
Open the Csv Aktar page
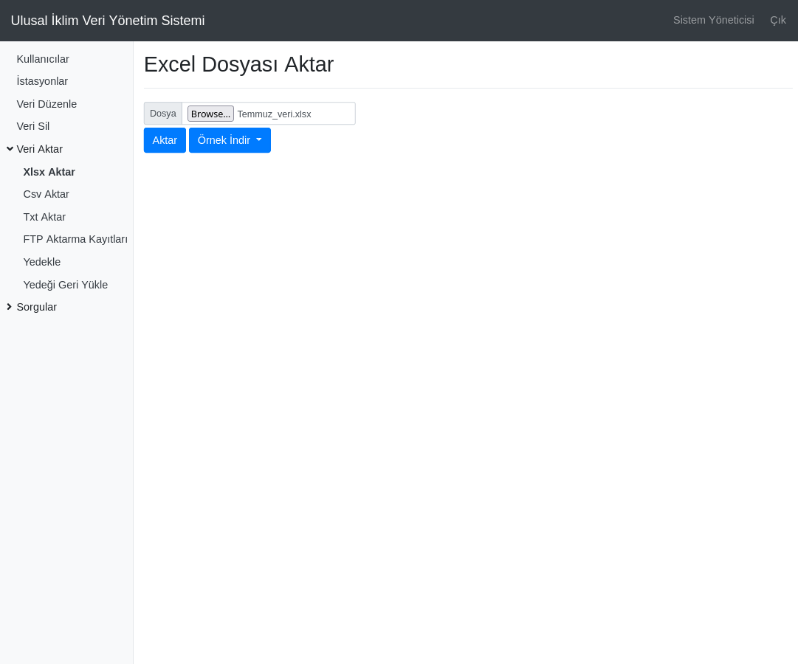point(47,194)
